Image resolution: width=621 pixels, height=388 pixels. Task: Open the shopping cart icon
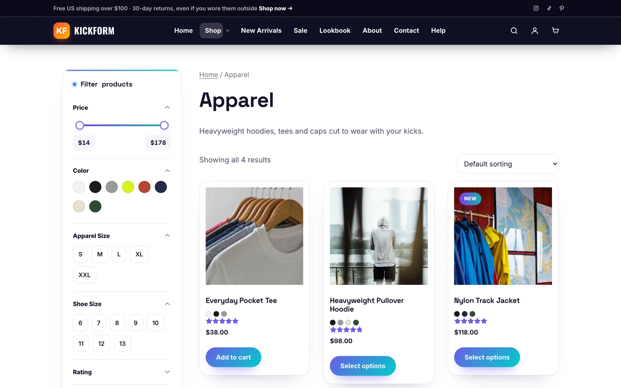coord(555,31)
